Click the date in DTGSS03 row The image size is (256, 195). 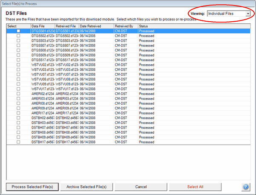click(87, 40)
